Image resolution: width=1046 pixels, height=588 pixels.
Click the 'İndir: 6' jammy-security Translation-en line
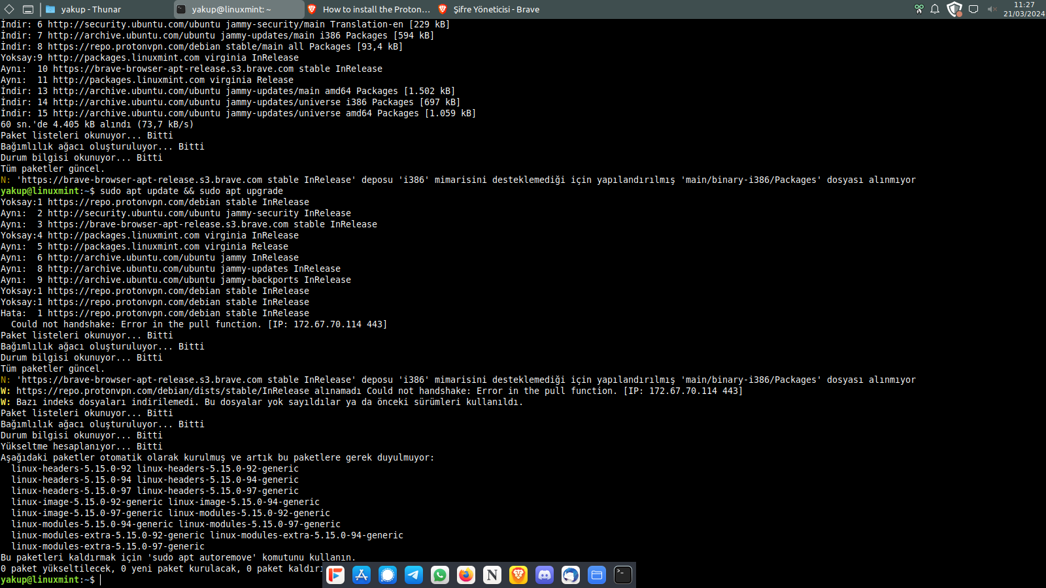226,24
